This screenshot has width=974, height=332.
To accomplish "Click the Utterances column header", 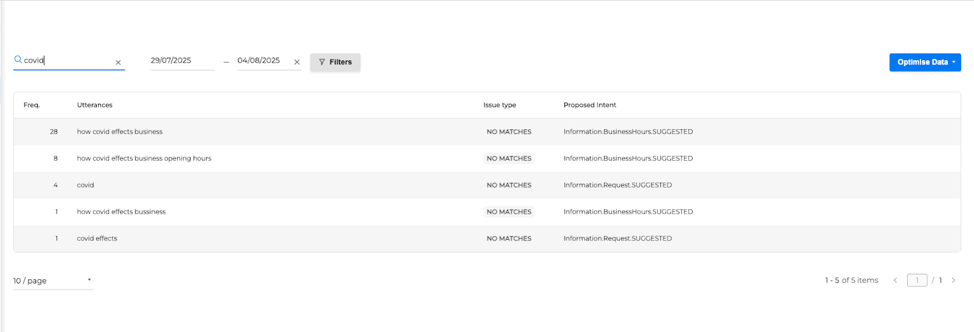I will coord(95,105).
